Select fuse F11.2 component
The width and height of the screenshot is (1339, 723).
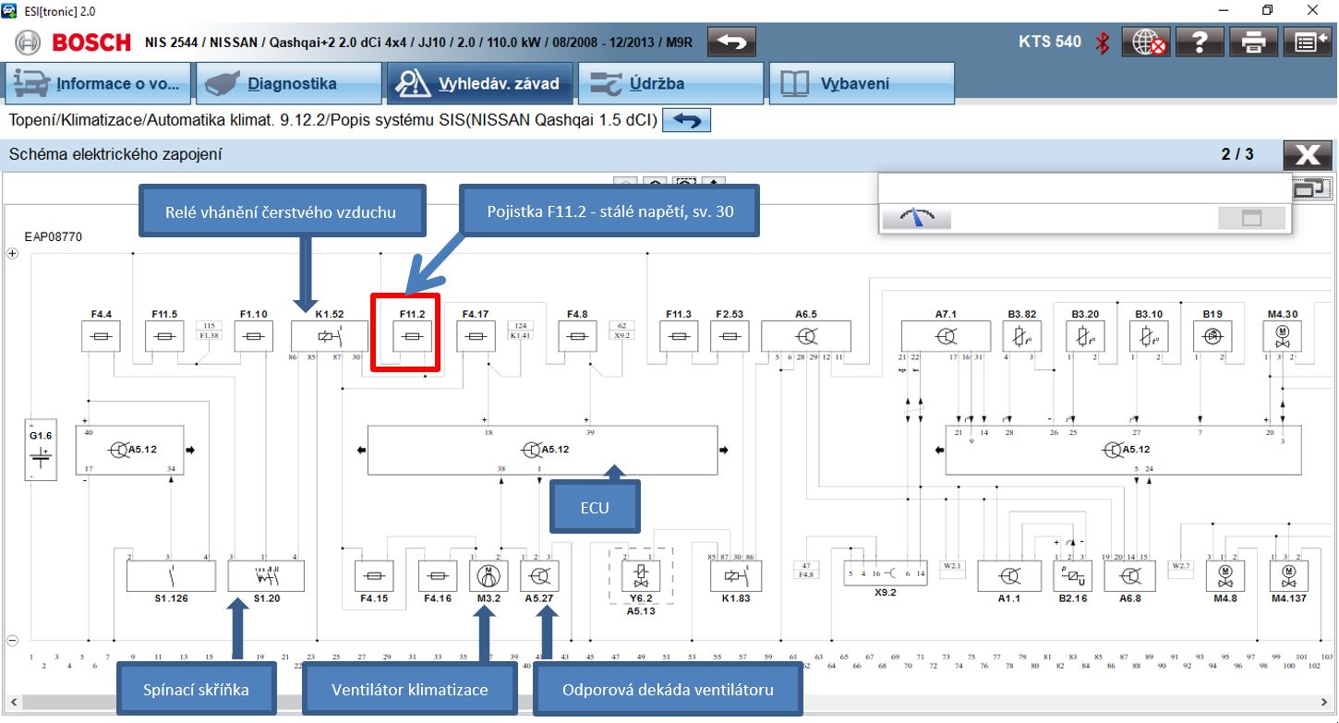coord(412,337)
